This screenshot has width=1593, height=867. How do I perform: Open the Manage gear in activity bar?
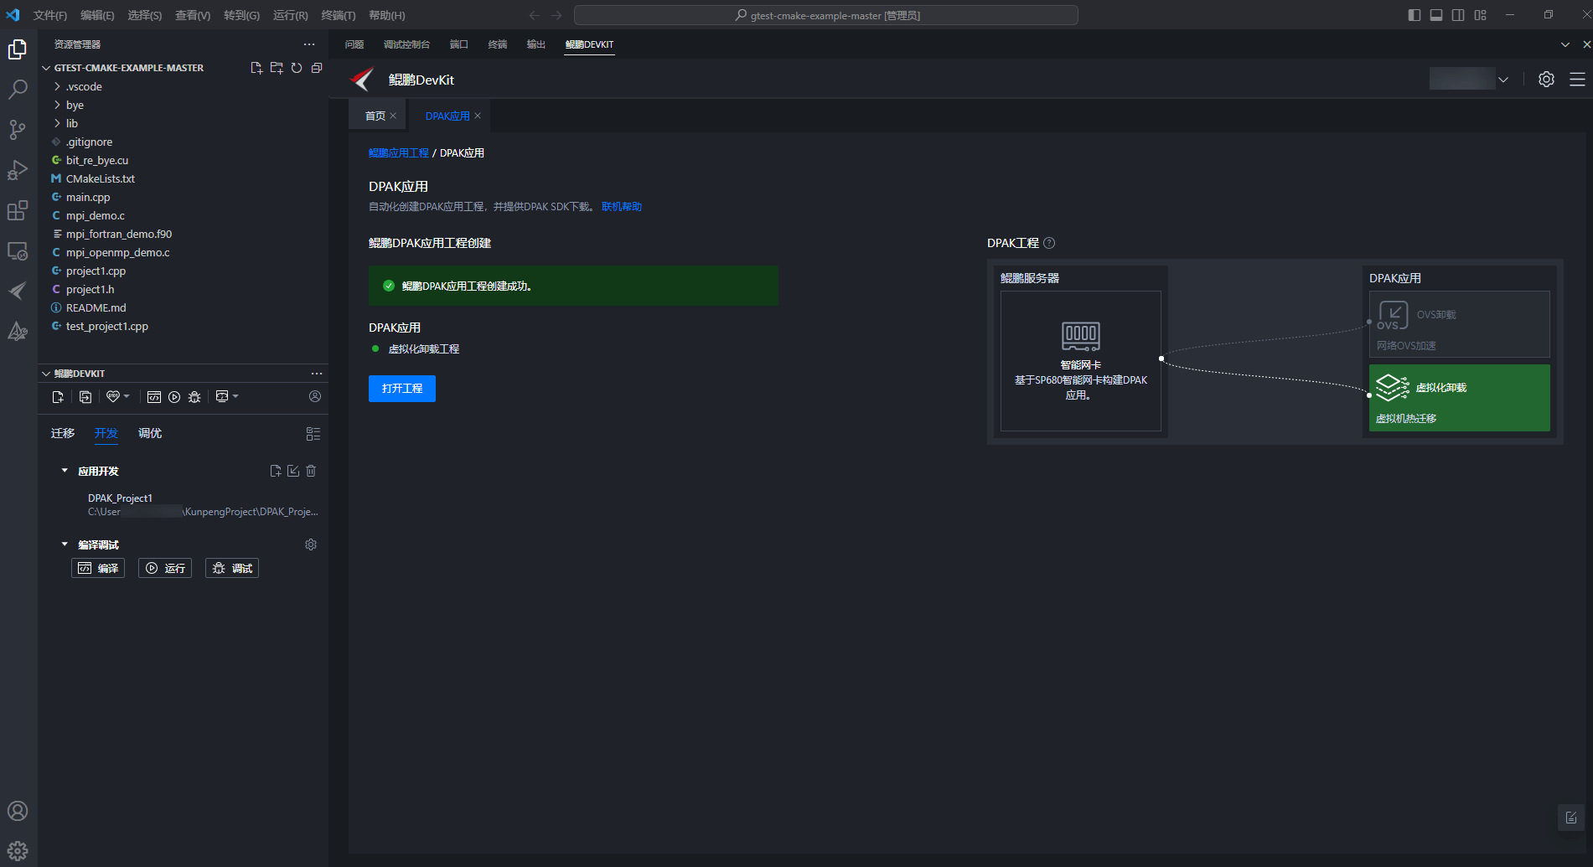18,851
